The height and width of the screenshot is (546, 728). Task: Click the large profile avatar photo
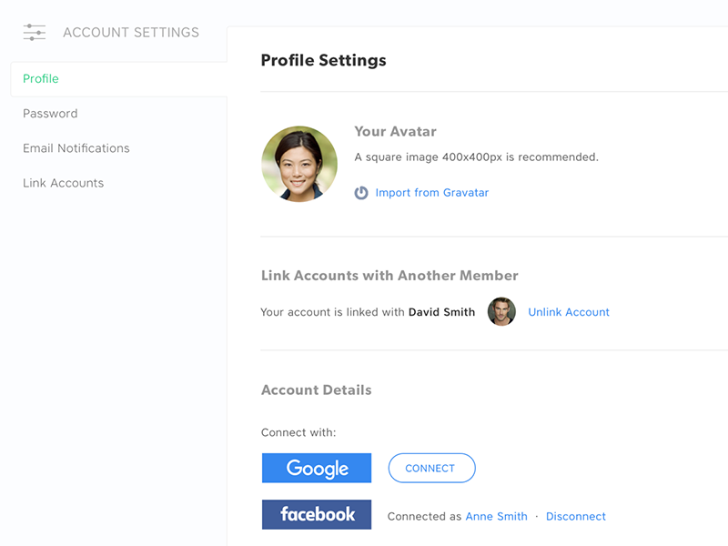coord(299,164)
